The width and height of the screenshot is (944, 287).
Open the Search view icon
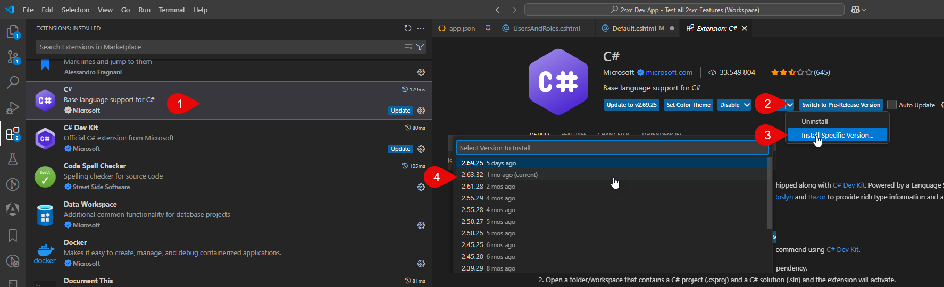13,82
